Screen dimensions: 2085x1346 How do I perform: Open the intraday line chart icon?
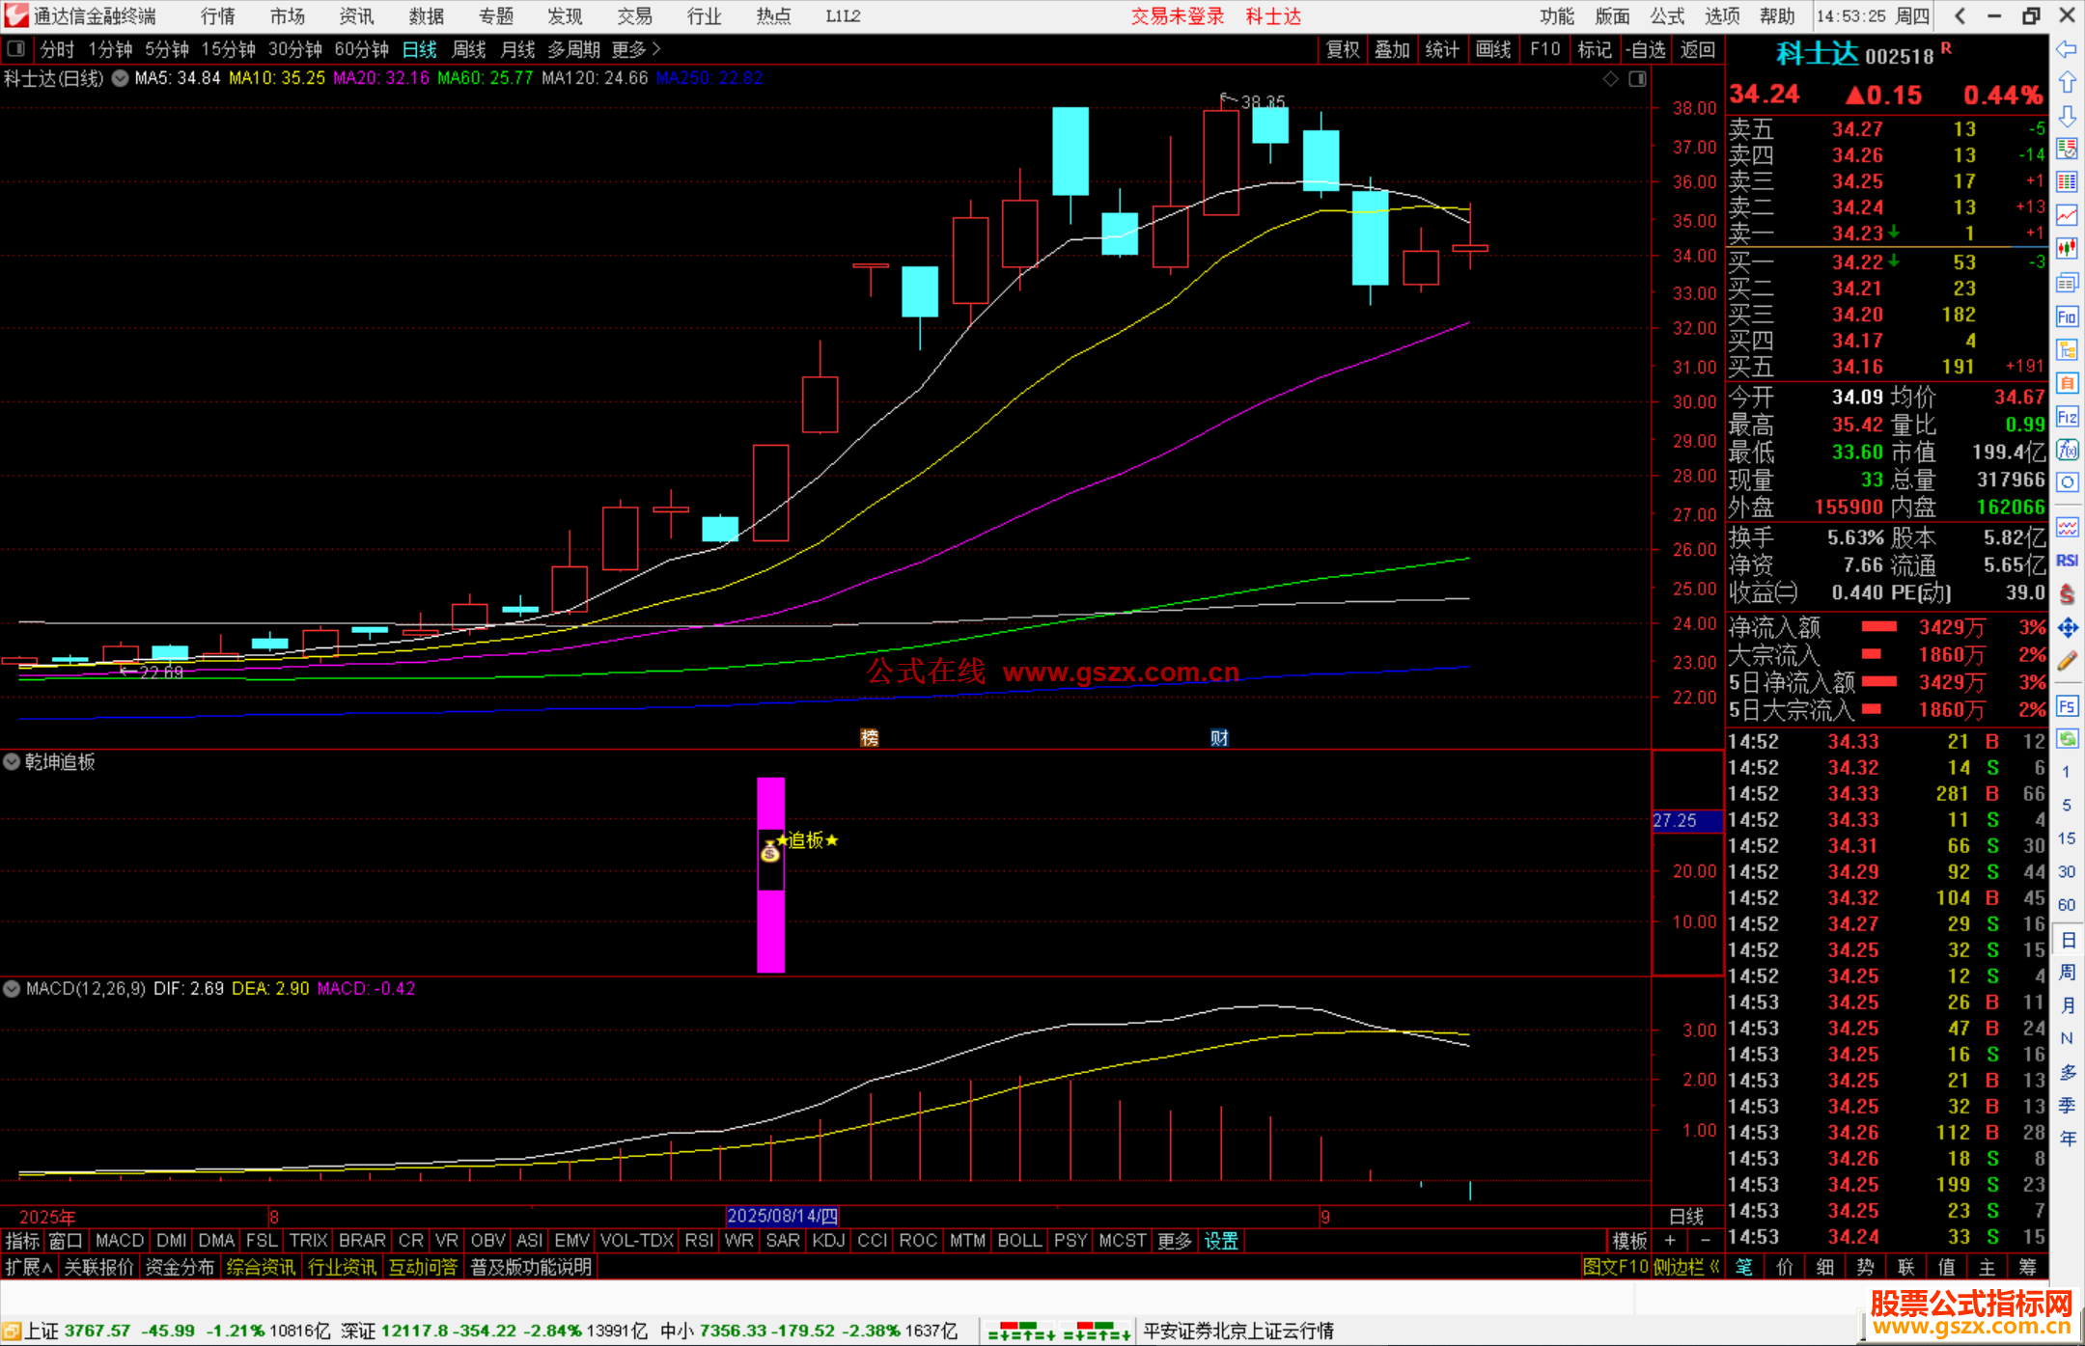point(2067,215)
